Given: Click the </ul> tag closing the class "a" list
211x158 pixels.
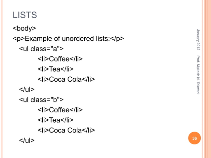Looking at the screenshot, I should point(26,90).
